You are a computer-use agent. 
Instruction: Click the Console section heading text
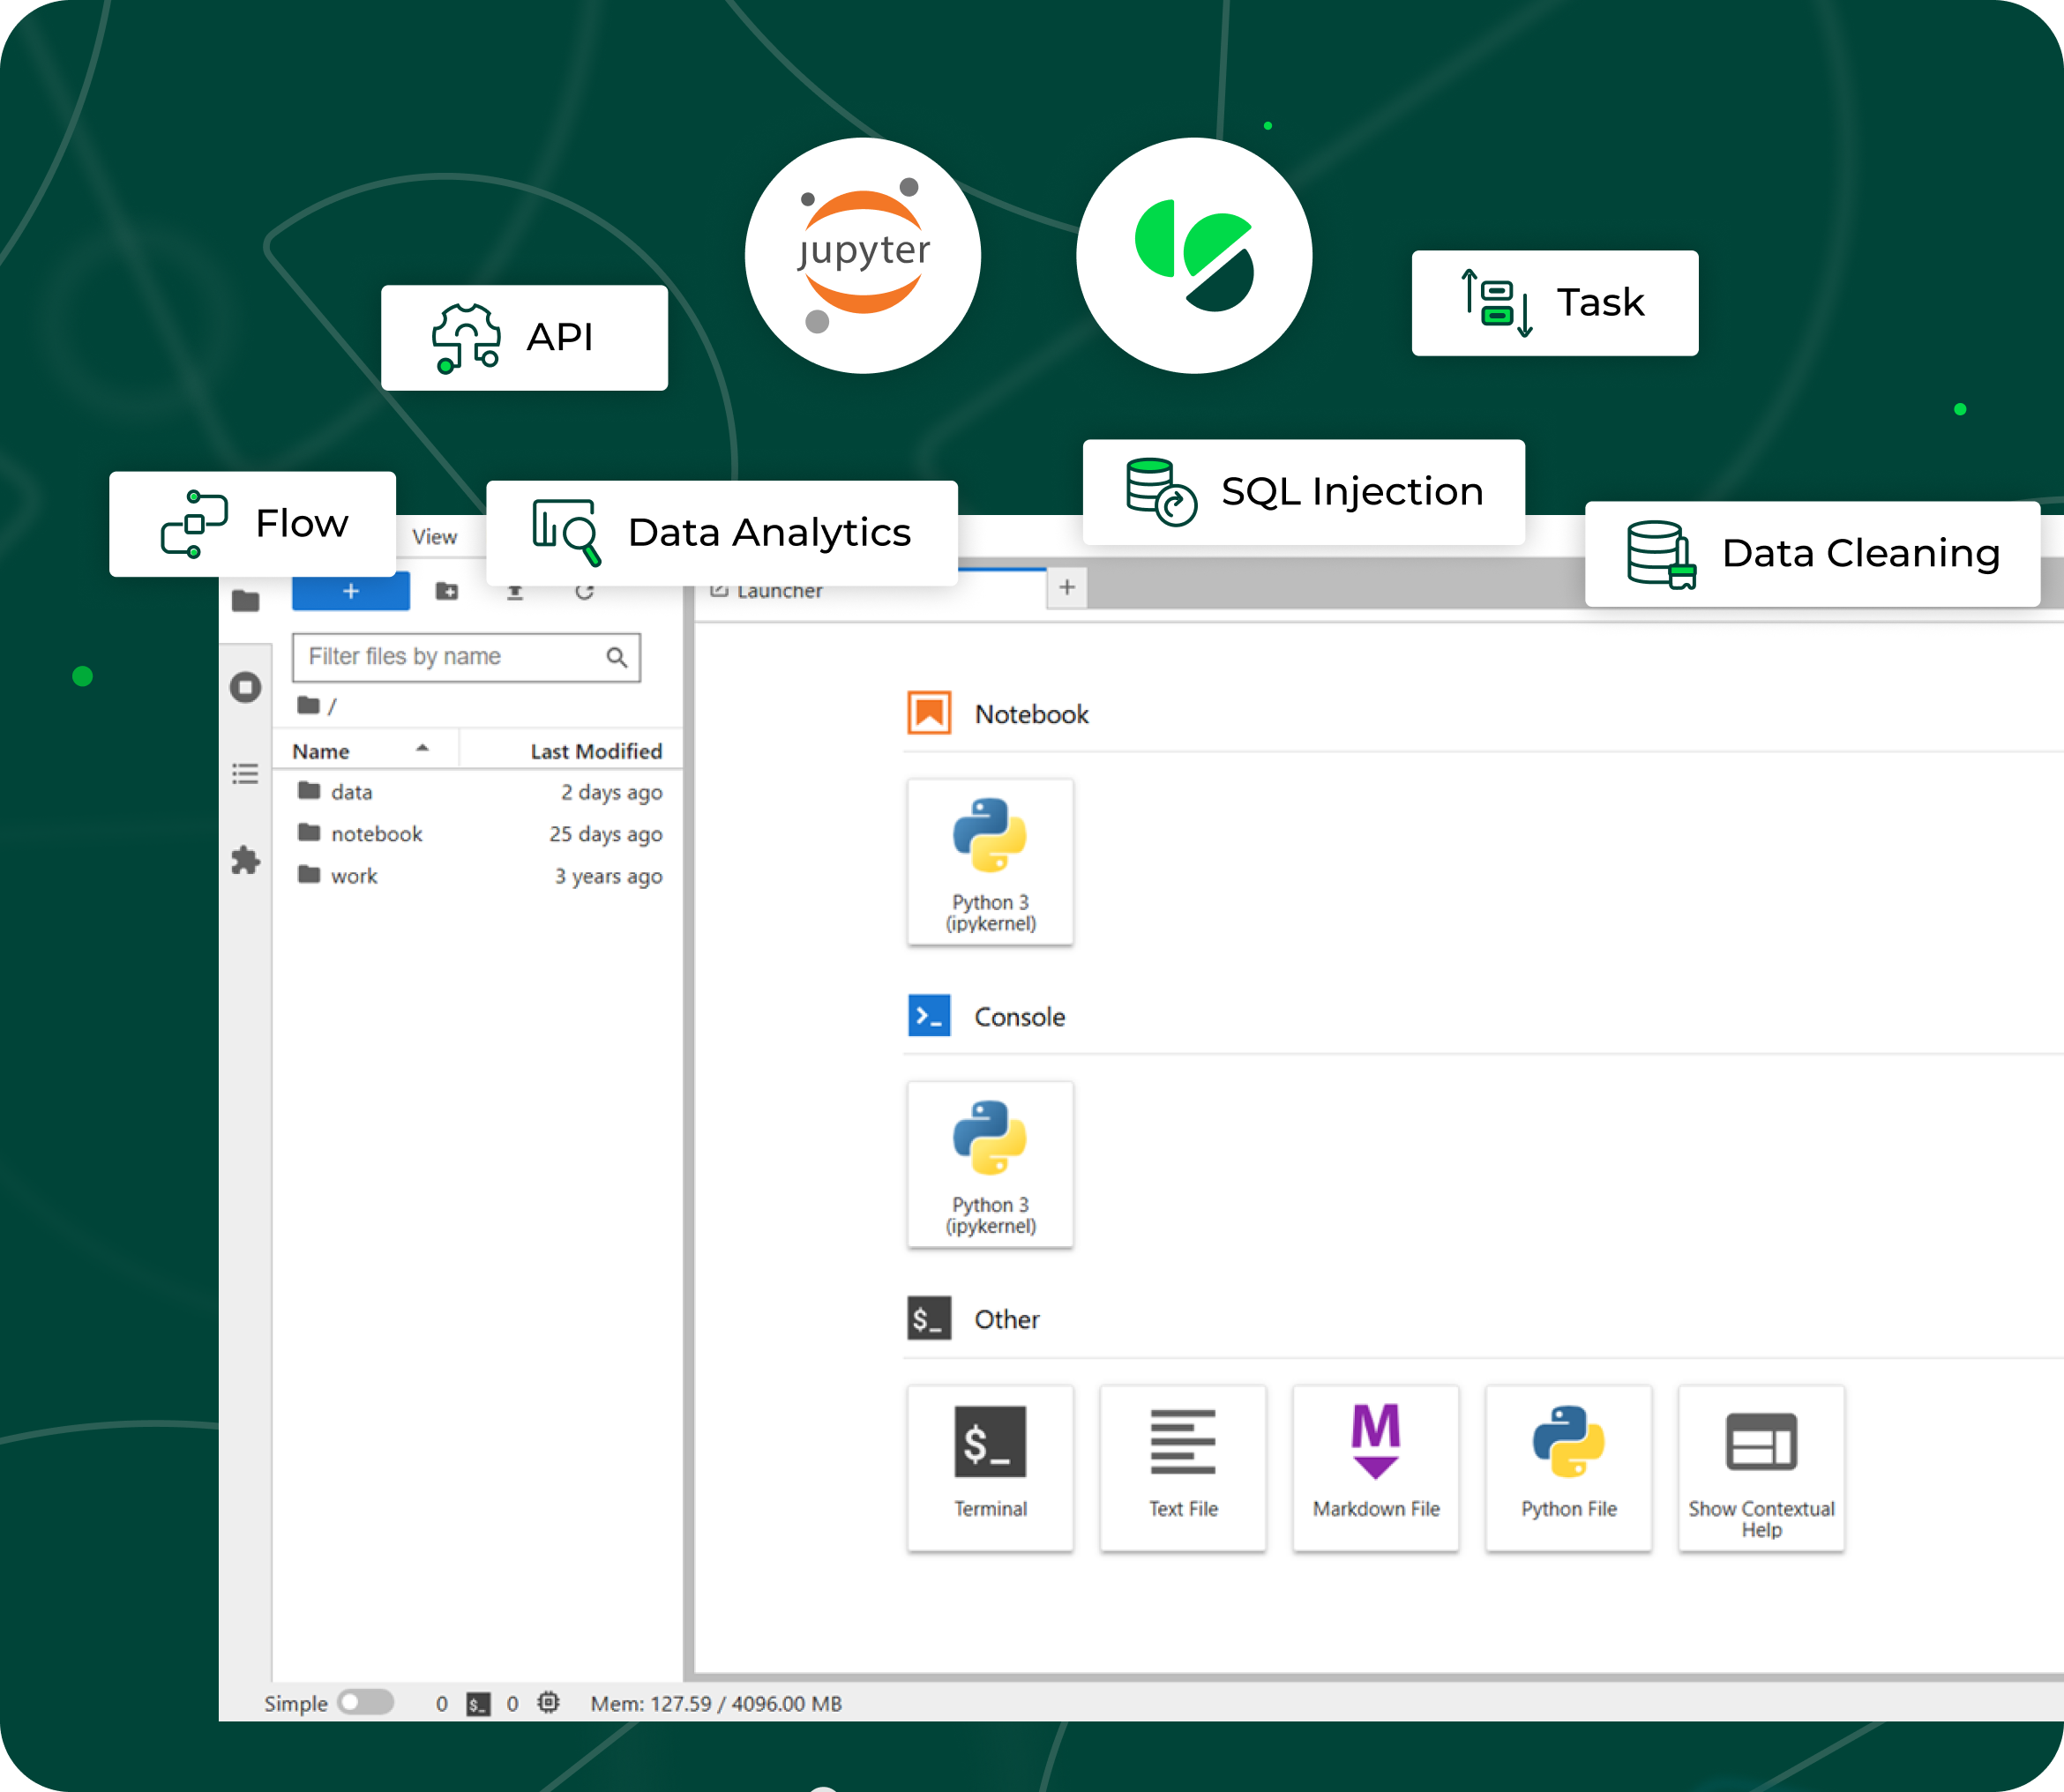pos(1019,1017)
